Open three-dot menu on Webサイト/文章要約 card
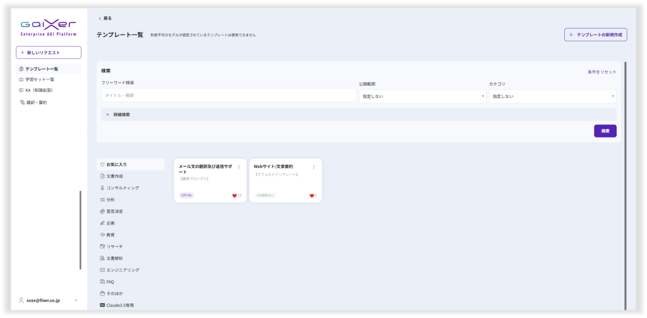 coord(313,167)
